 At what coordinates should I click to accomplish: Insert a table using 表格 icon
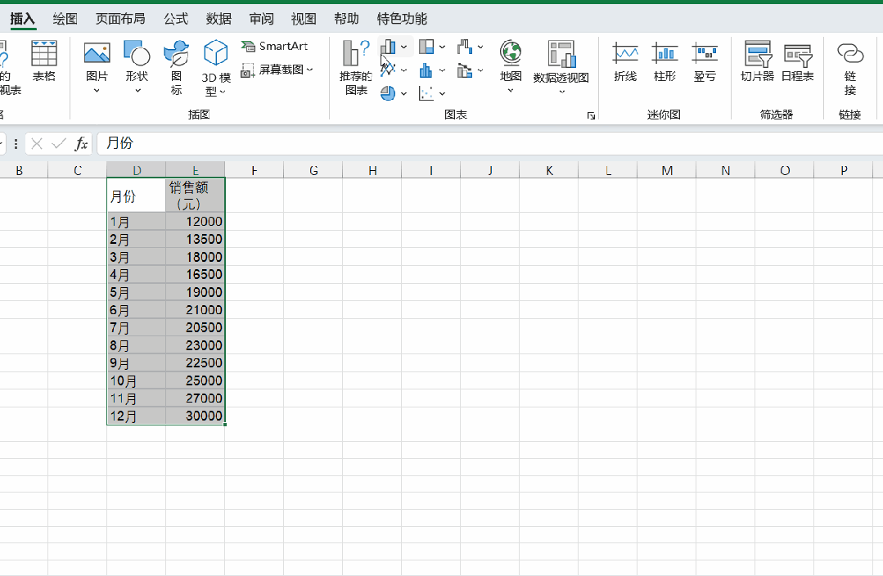pyautogui.click(x=44, y=61)
